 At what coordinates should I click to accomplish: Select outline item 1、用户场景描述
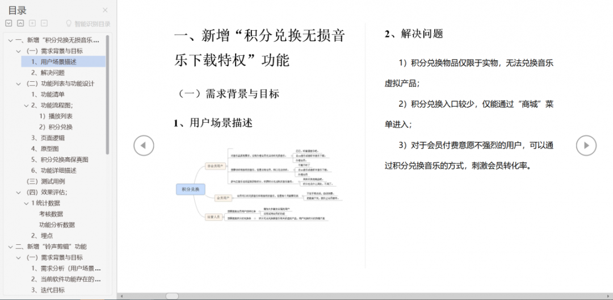tap(64, 61)
